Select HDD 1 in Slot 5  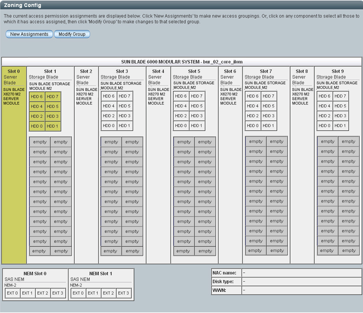click(x=197, y=125)
